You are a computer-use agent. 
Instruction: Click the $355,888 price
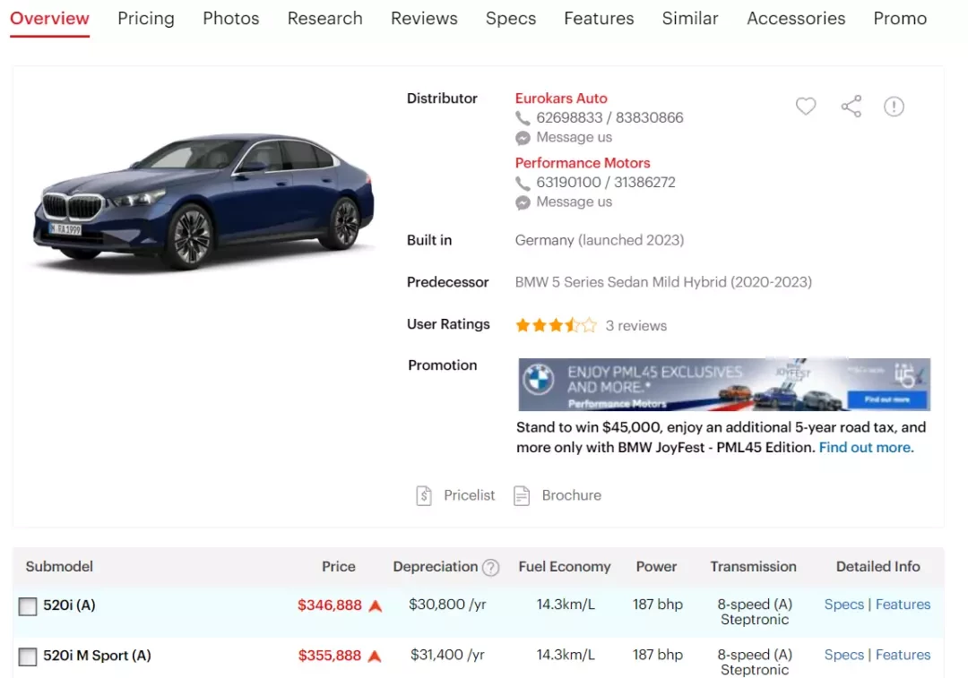[330, 656]
